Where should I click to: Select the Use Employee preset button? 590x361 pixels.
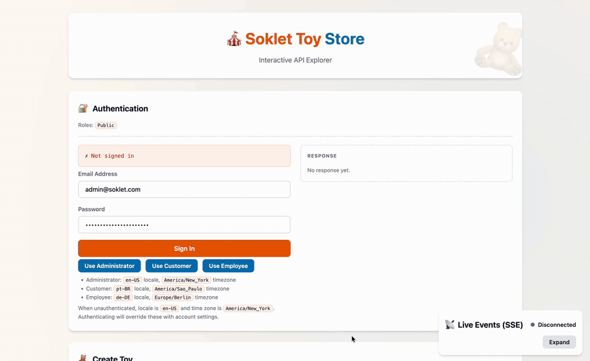coord(228,266)
